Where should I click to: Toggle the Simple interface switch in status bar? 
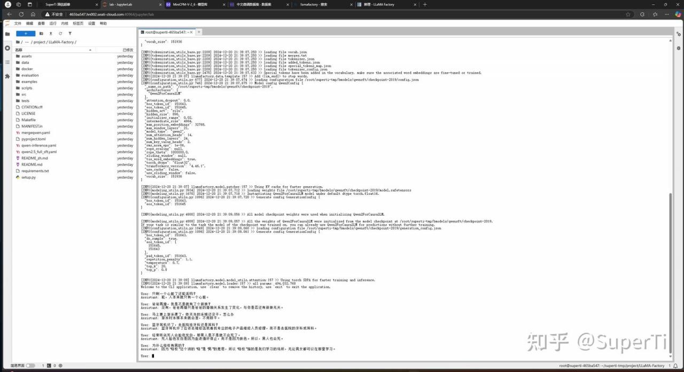tap(30, 366)
